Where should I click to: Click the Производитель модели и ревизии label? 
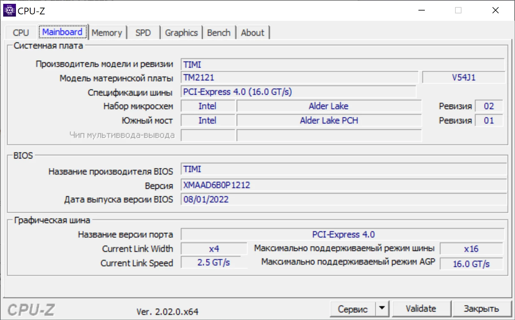105,64
